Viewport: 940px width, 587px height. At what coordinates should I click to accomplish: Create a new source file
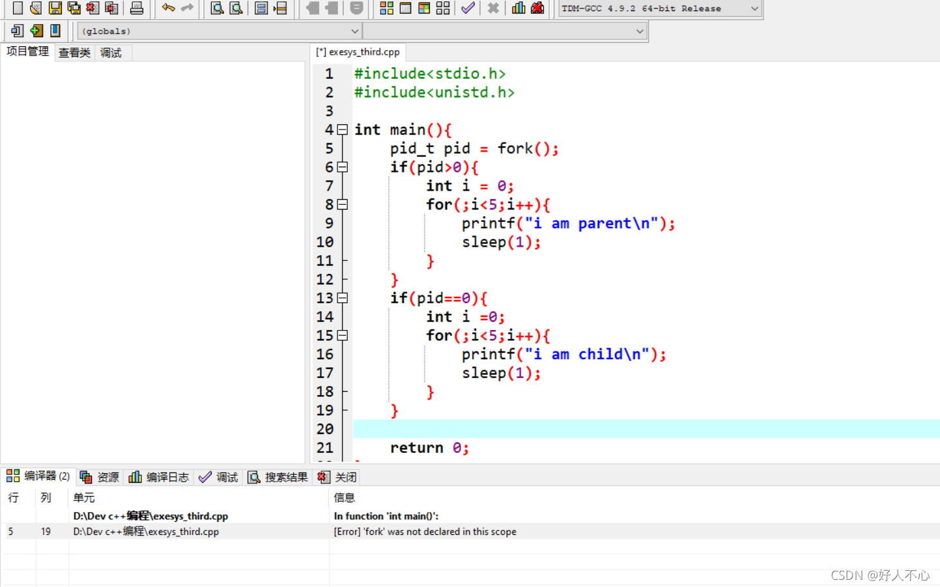pos(16,8)
